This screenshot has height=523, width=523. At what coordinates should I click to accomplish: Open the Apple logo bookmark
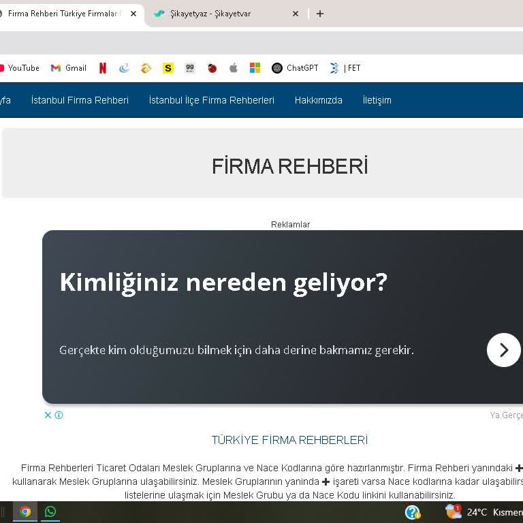234,68
